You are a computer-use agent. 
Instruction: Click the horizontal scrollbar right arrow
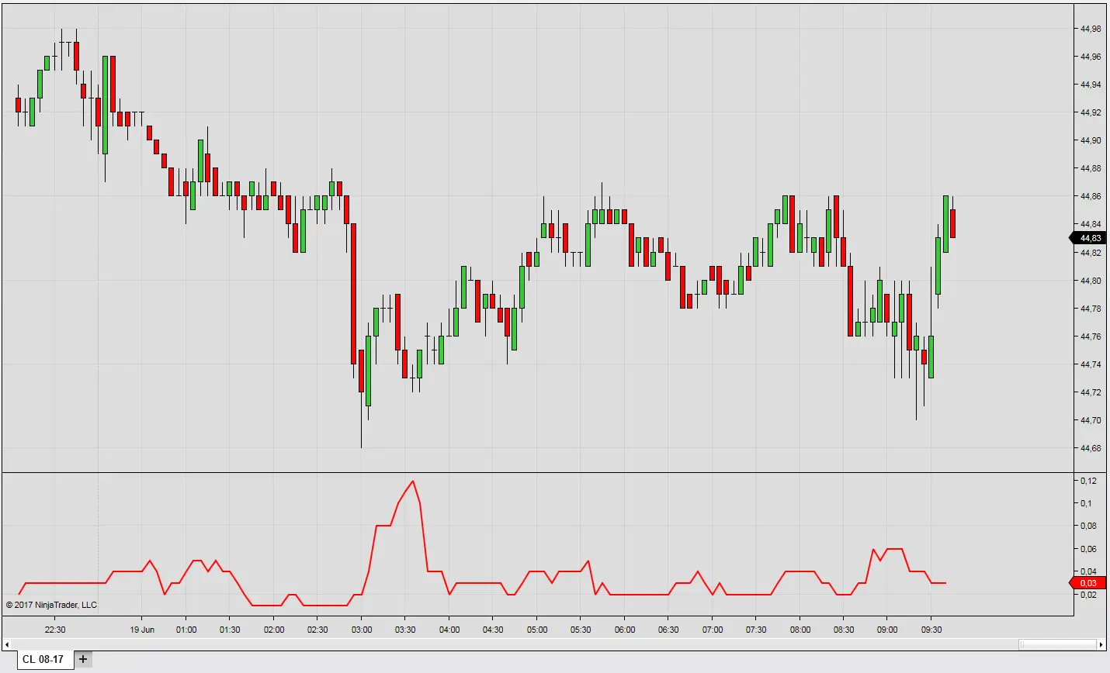[x=1101, y=644]
